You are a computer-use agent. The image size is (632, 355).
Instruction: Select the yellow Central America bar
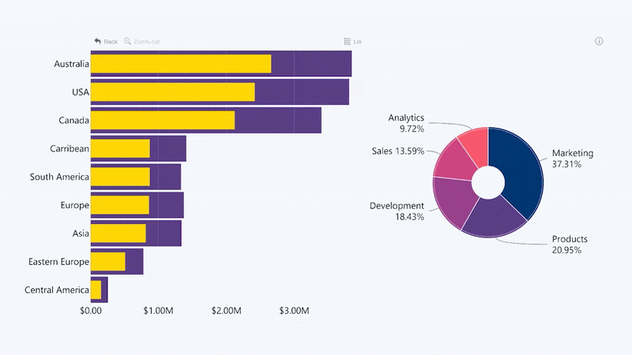click(x=96, y=290)
